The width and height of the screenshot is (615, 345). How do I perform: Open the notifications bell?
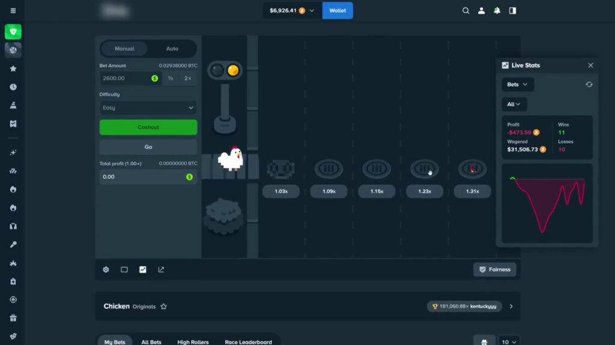click(497, 11)
